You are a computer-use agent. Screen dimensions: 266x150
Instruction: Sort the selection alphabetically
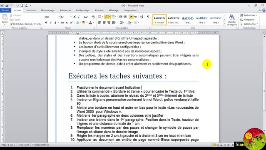click(142, 17)
